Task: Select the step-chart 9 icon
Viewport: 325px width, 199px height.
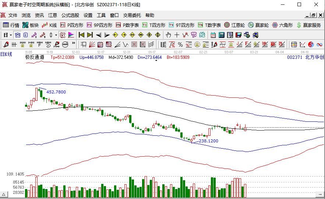Action: [x=42, y=35]
